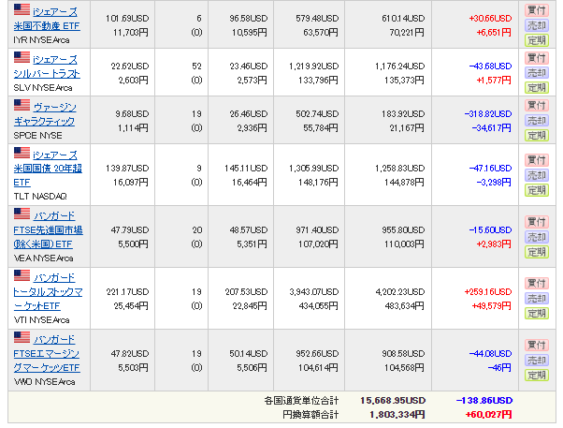Screen dimensions: 563x428
Task: Click the US flag icon in the SPCE row
Action: click(x=22, y=105)
